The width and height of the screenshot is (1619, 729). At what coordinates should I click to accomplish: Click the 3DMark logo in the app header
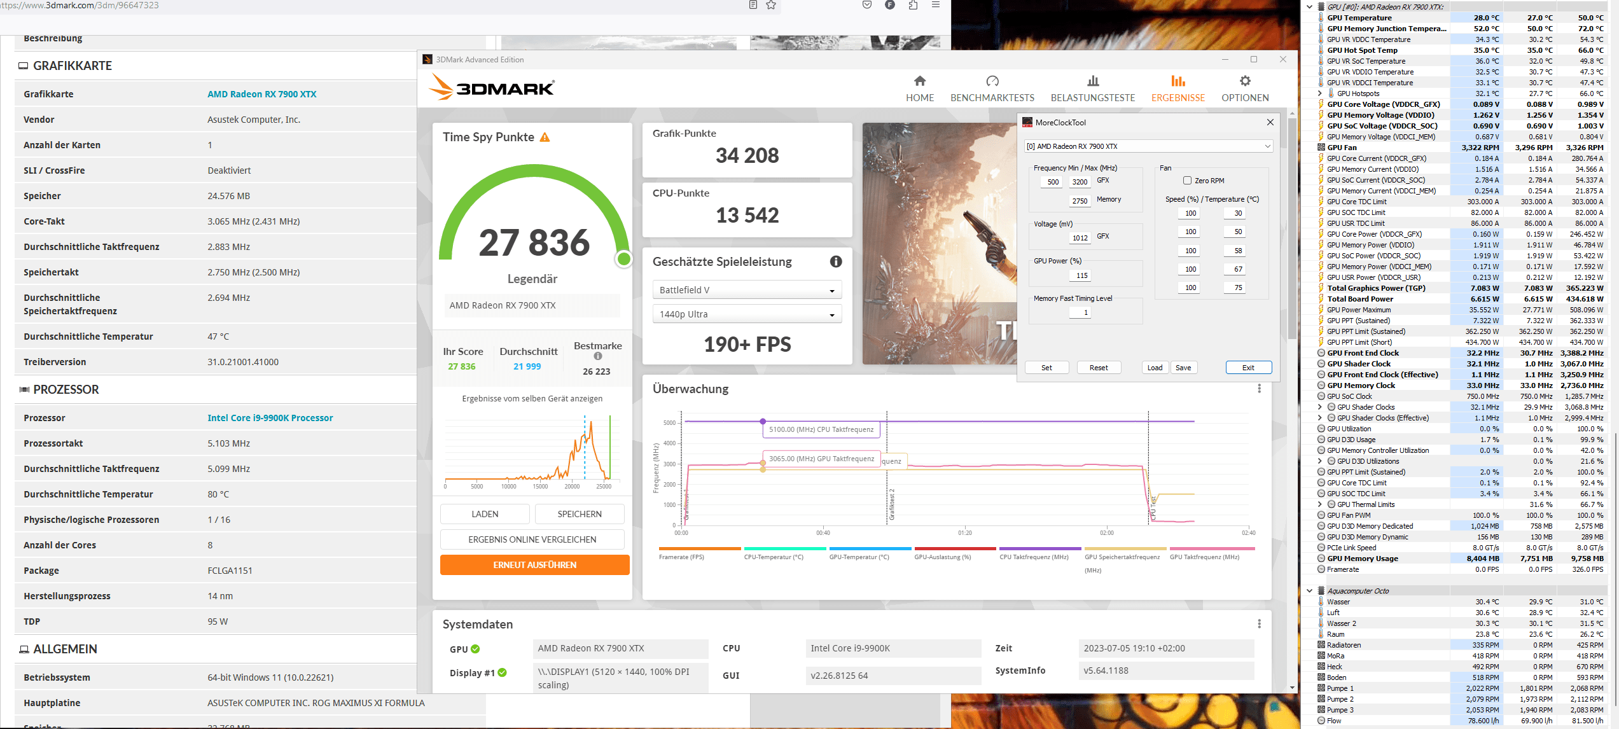[x=492, y=87]
